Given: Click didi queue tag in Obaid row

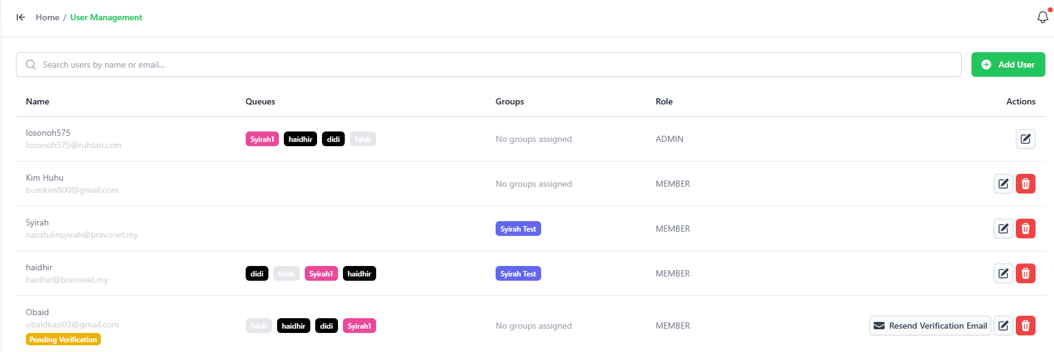Looking at the screenshot, I should (326, 326).
